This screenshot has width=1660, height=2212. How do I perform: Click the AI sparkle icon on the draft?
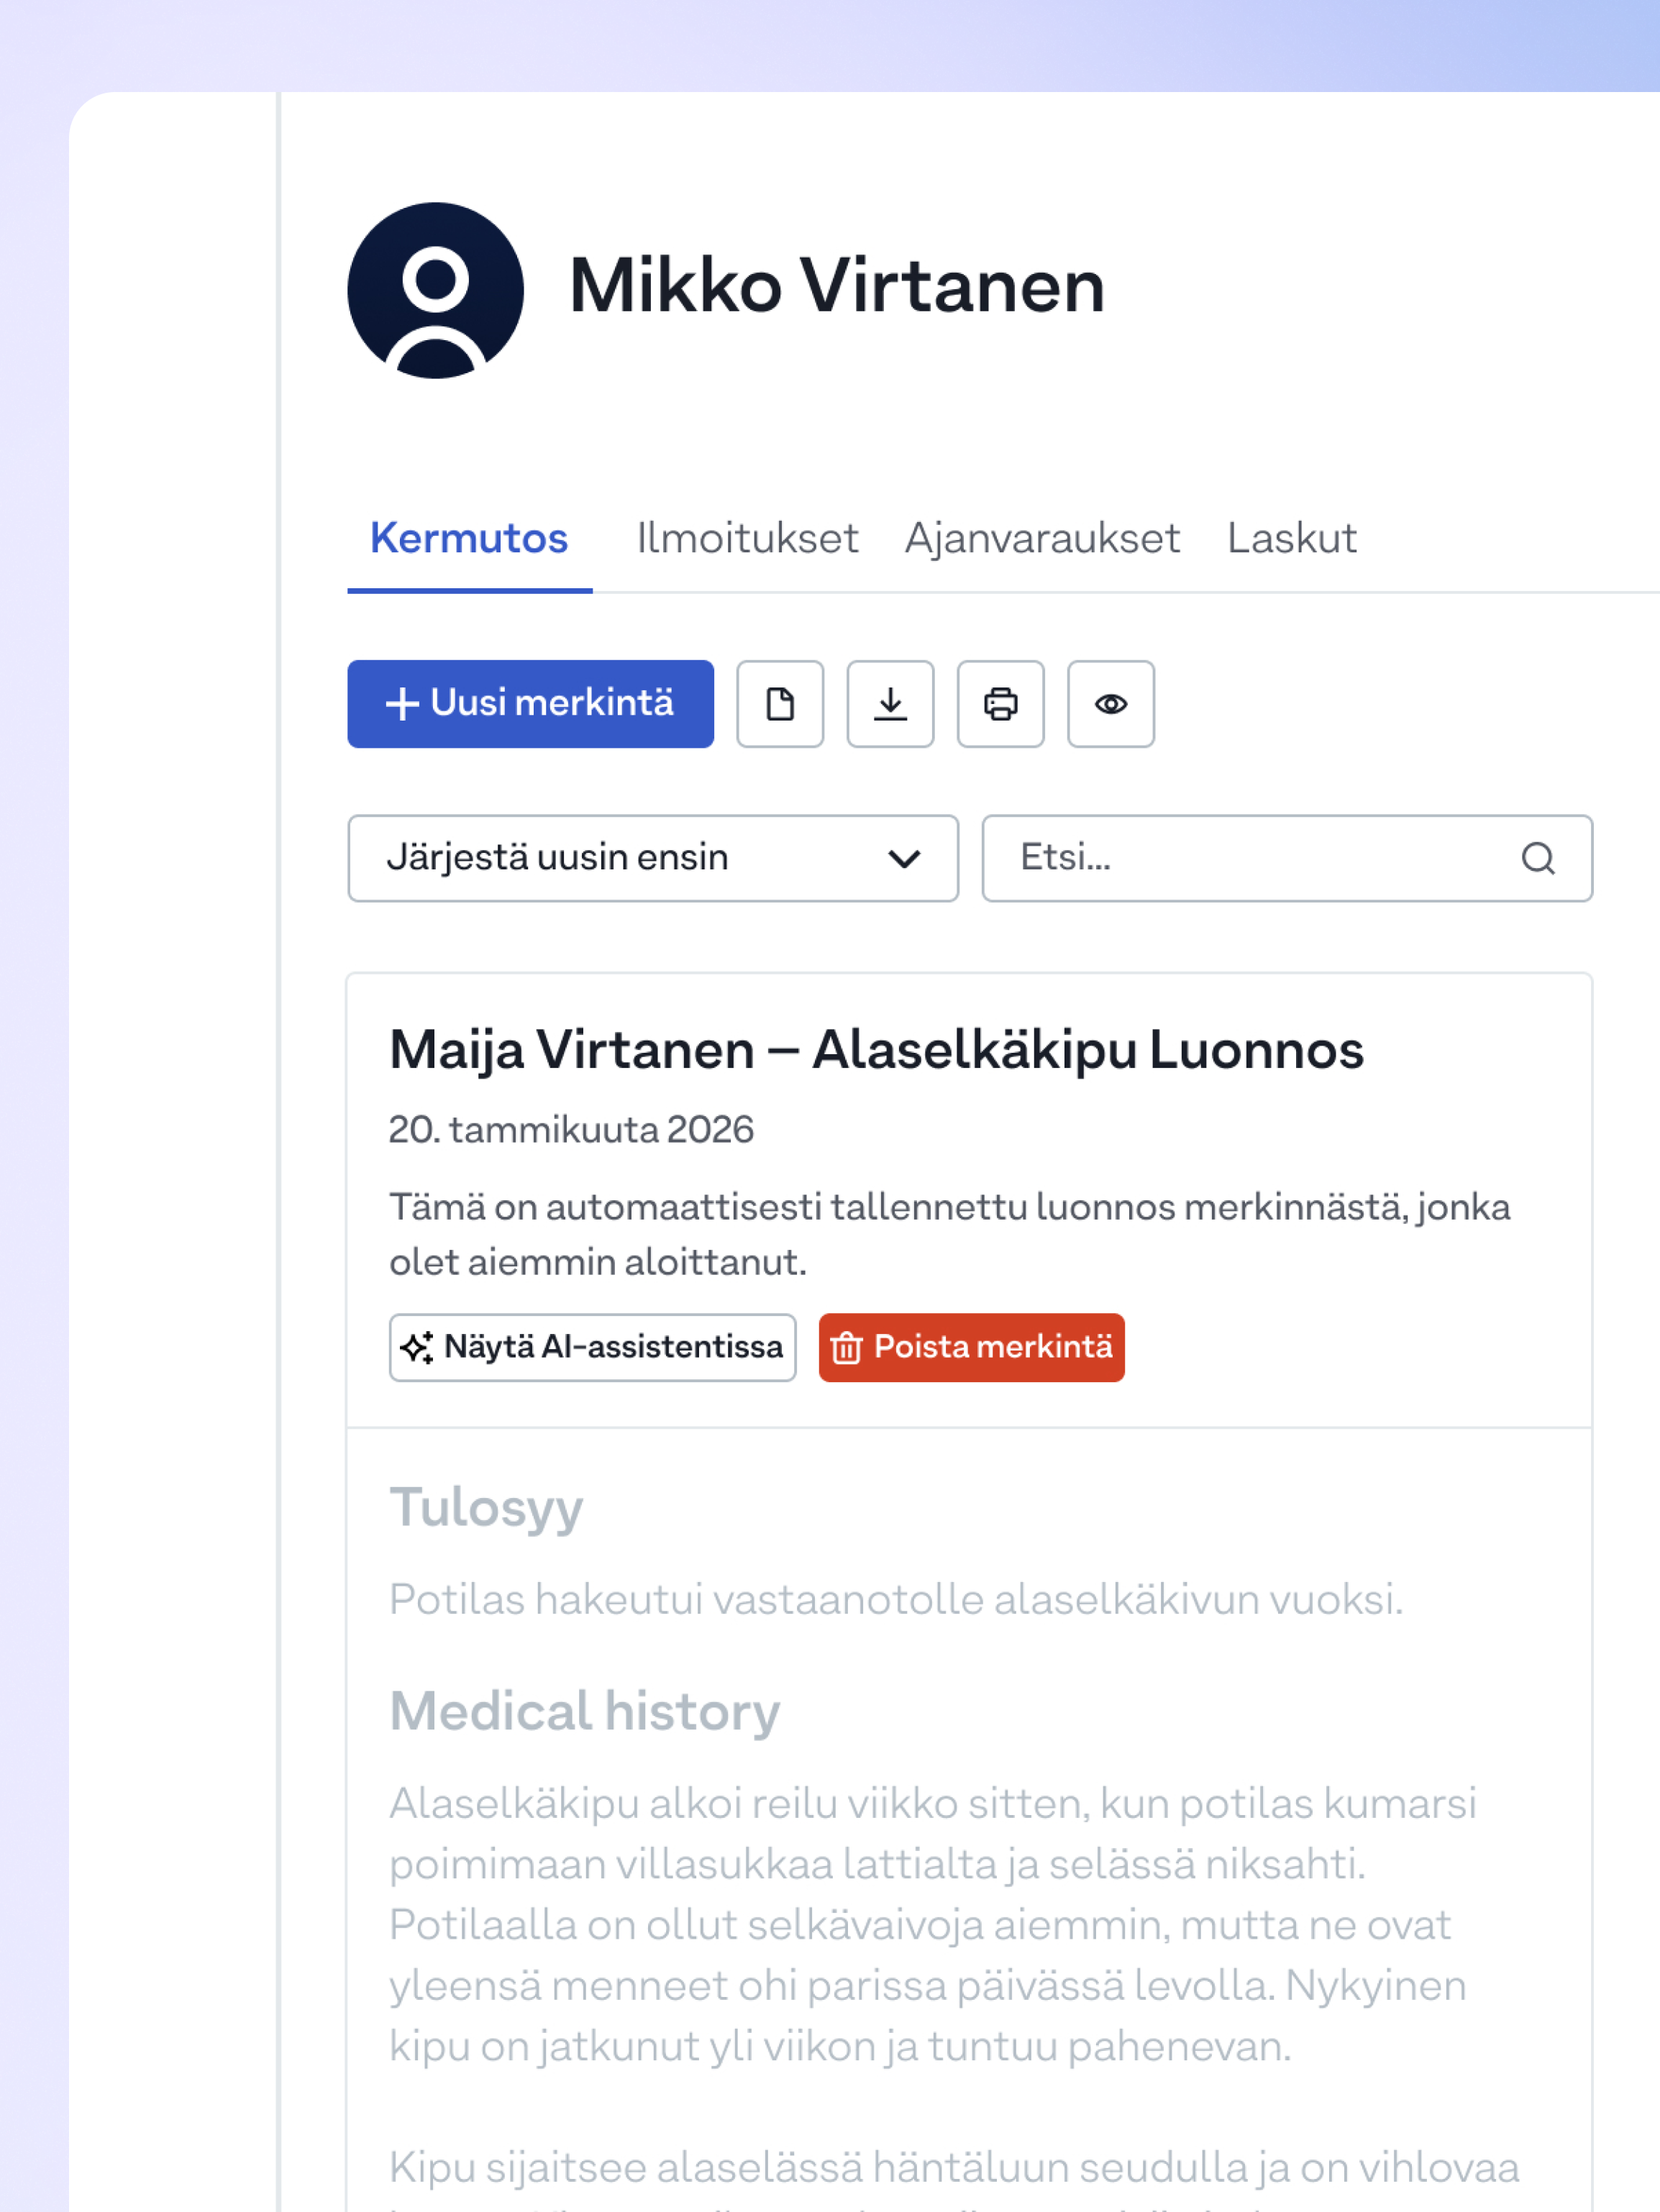click(x=418, y=1347)
